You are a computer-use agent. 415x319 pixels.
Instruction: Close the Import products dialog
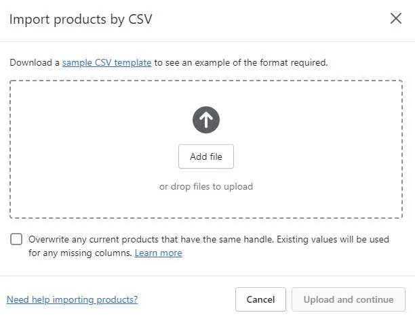(396, 18)
